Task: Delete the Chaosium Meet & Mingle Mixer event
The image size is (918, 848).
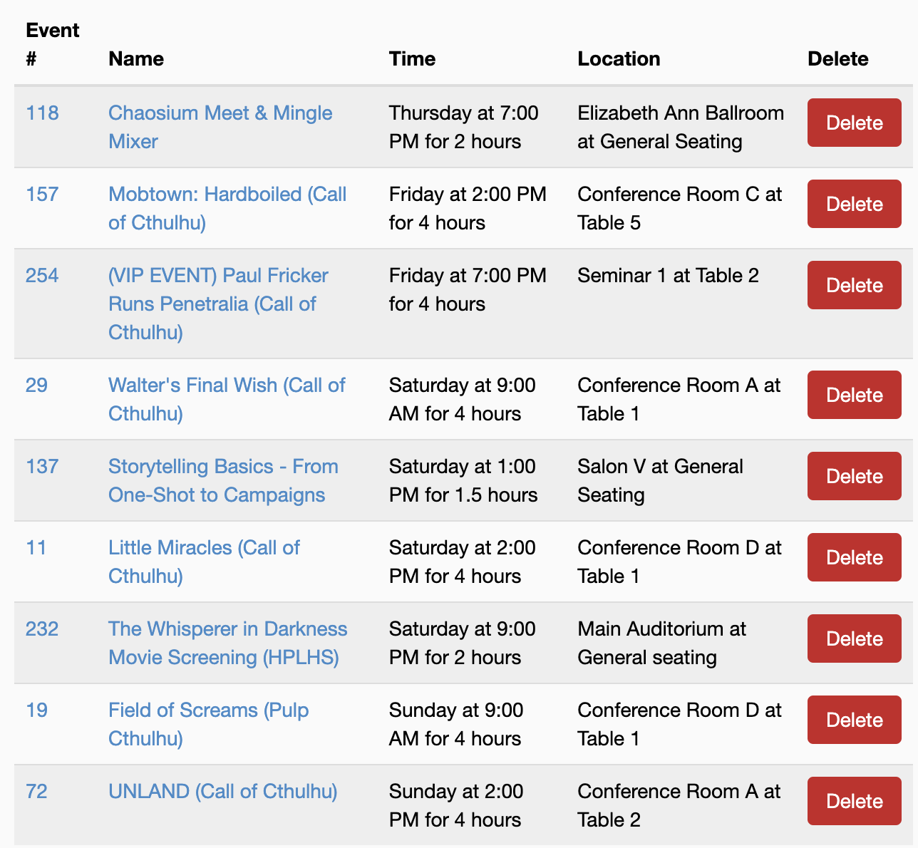Action: click(854, 123)
